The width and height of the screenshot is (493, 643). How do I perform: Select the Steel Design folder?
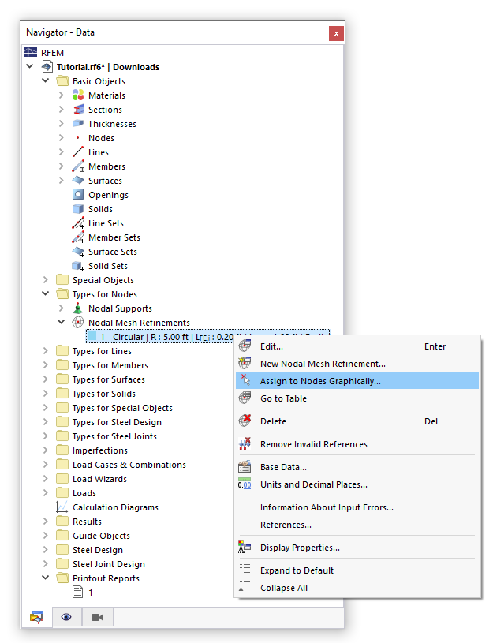coord(98,549)
